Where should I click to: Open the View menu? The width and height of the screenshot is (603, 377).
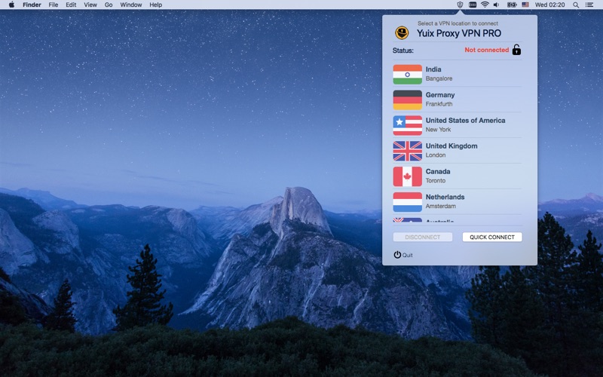tap(90, 5)
